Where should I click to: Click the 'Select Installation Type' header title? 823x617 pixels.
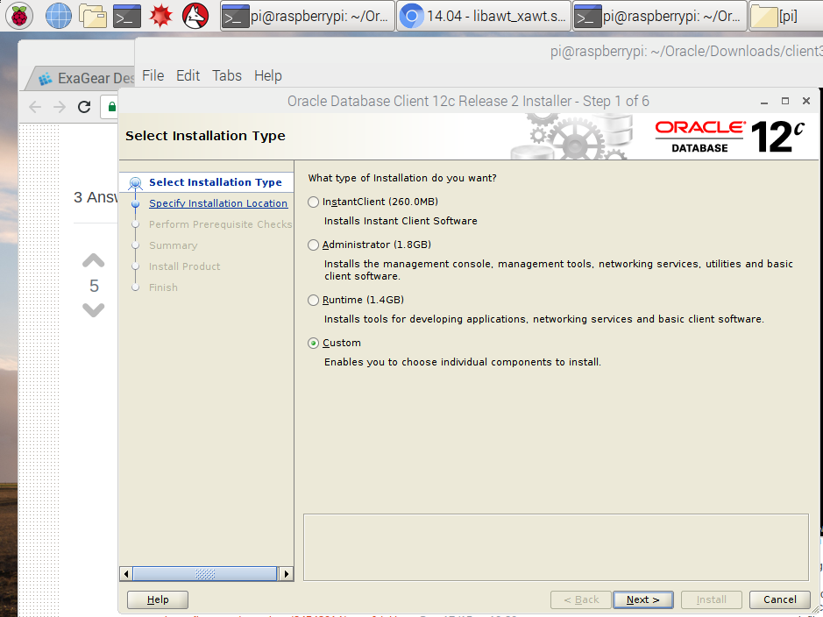[205, 136]
